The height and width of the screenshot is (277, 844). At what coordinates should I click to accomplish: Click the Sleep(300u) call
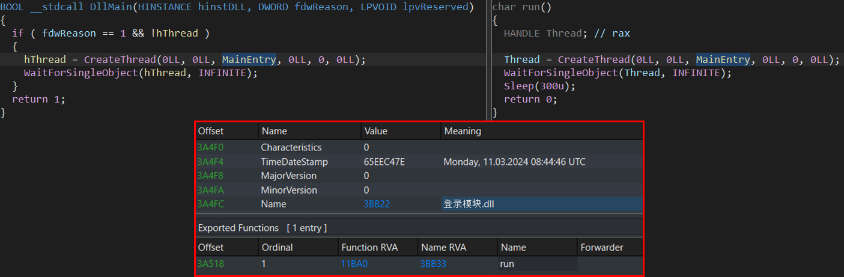[539, 86]
